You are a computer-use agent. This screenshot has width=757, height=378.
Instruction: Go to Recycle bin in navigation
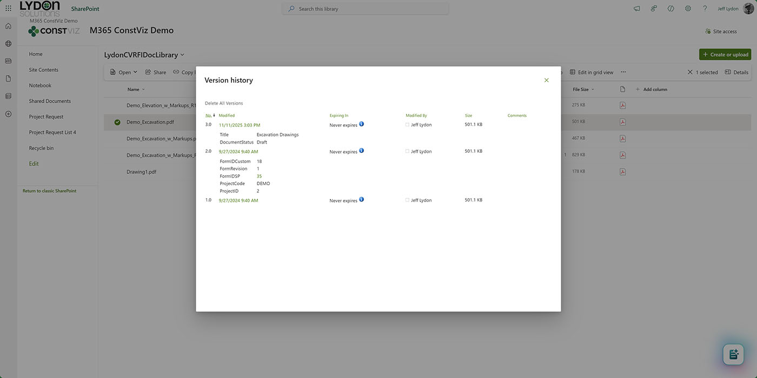coord(41,148)
